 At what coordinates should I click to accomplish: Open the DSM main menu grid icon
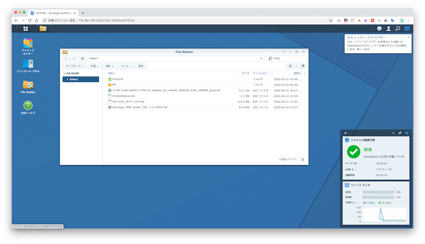pos(25,29)
